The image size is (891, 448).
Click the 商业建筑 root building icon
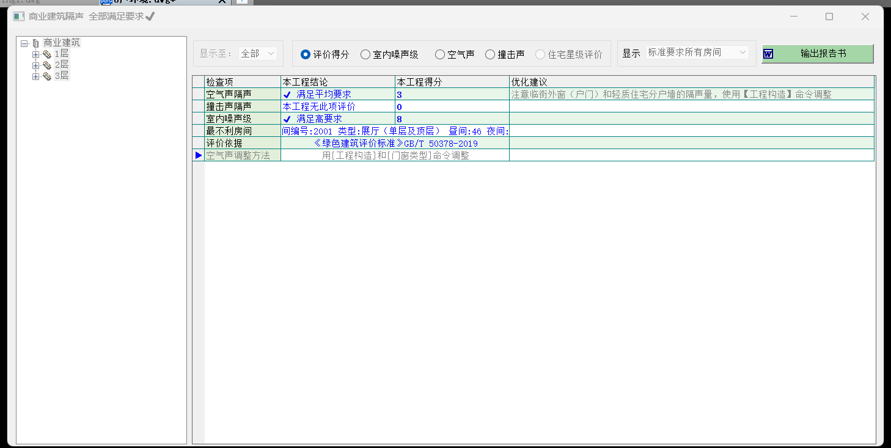pyautogui.click(x=36, y=43)
